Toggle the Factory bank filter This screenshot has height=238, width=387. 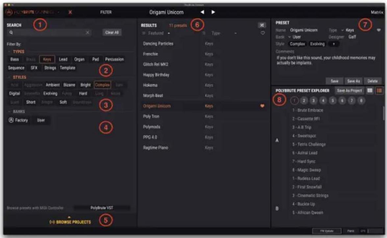19,120
